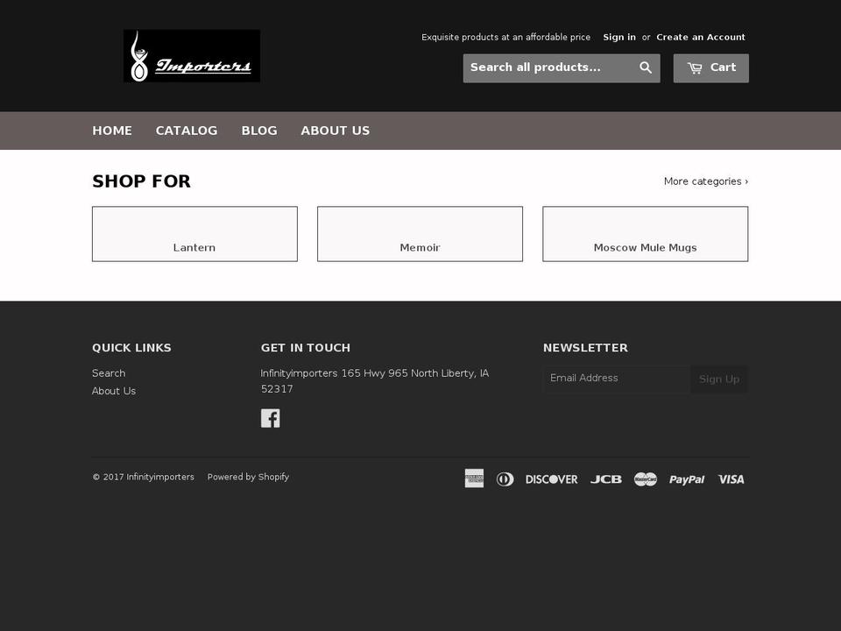Click the GET IN TOUCH heading
The height and width of the screenshot is (631, 841).
(x=306, y=348)
